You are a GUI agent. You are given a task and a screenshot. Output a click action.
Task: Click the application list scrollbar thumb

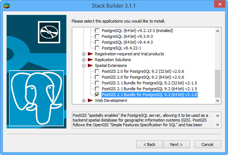218,84
